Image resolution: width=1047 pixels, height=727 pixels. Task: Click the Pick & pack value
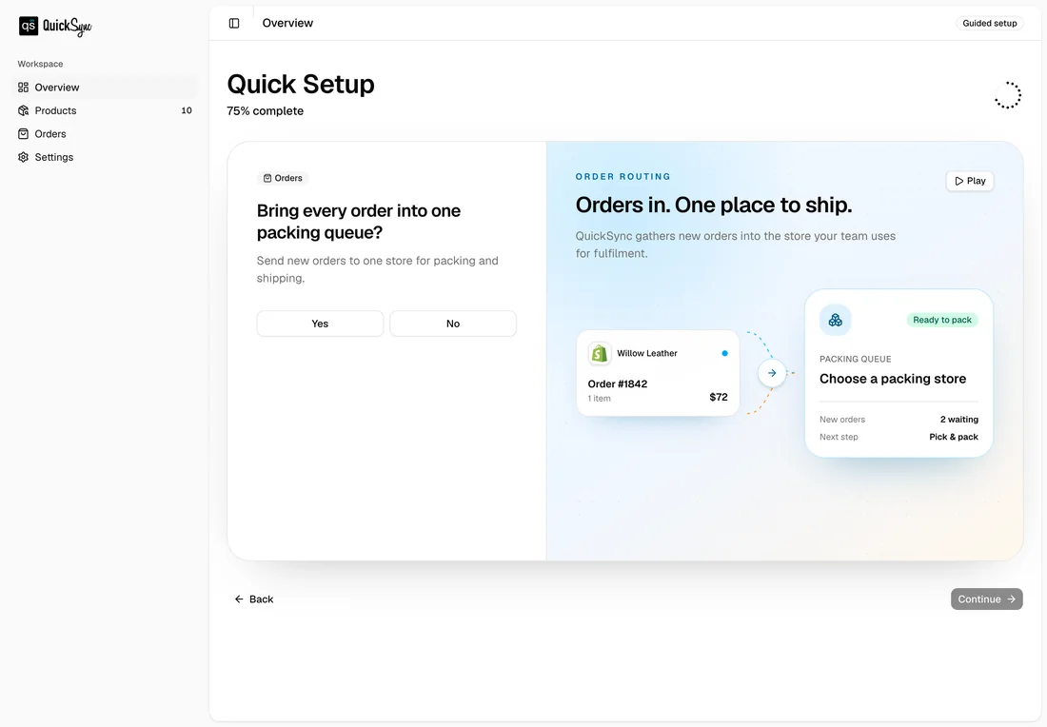pos(954,438)
